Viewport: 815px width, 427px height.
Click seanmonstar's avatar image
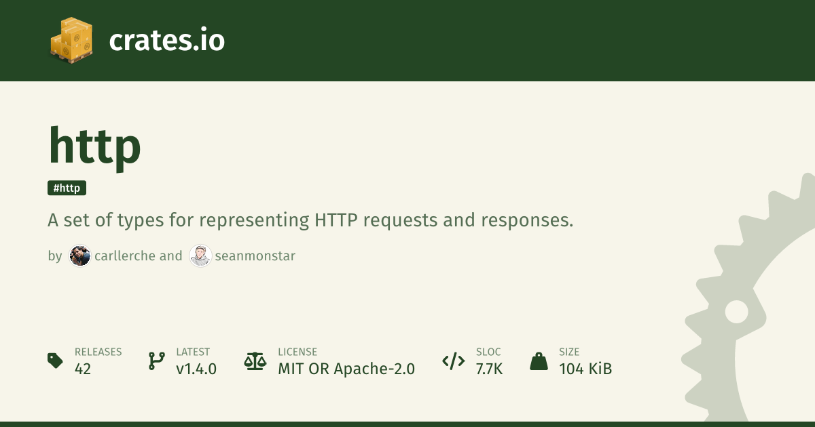[x=200, y=256]
